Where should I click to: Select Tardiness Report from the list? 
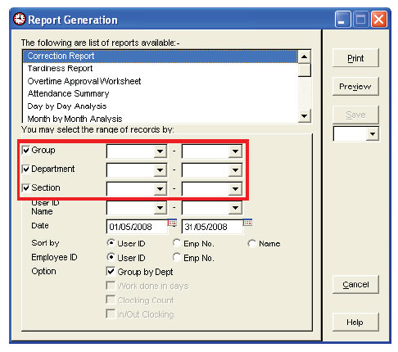[60, 69]
